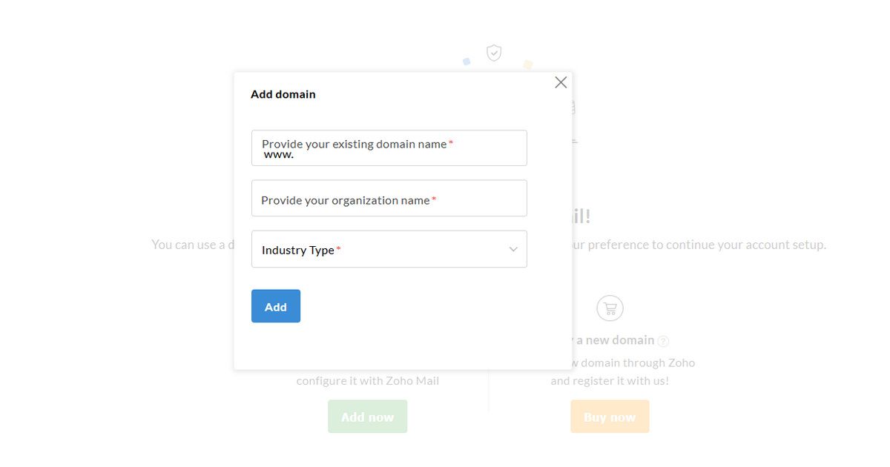
Task: Open the Industry Type dropdown
Action: coord(389,249)
